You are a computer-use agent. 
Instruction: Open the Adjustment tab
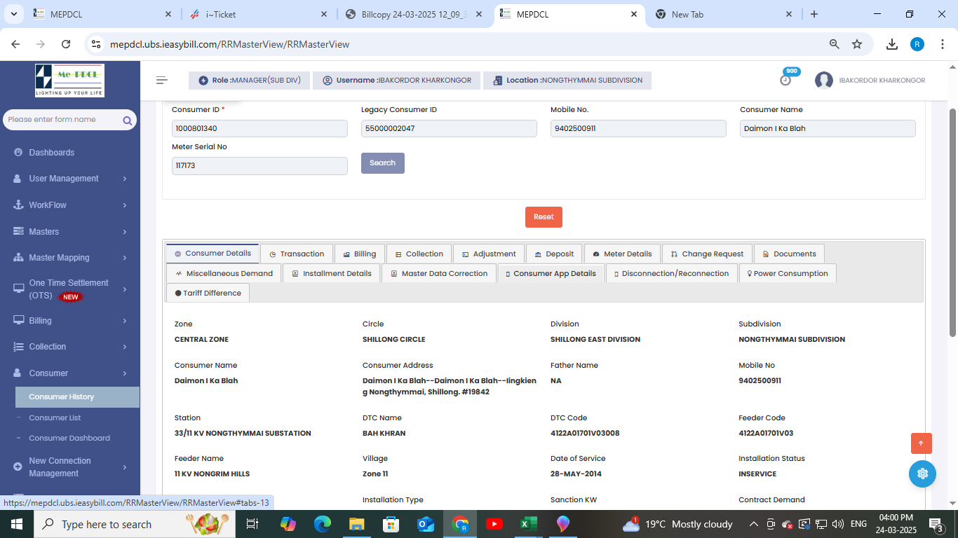pos(489,254)
